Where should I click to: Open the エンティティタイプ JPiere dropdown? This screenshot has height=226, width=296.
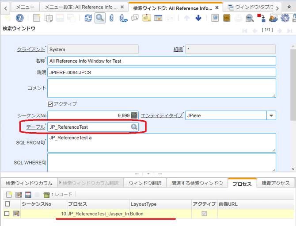pyautogui.click(x=271, y=115)
